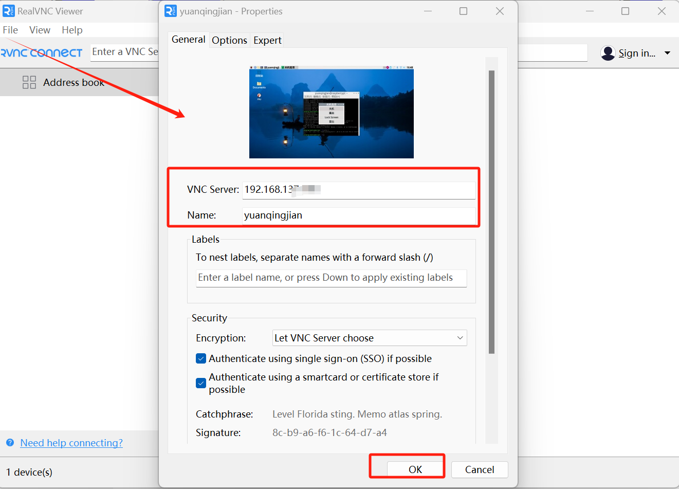Switch to the Expert tab

coord(267,40)
